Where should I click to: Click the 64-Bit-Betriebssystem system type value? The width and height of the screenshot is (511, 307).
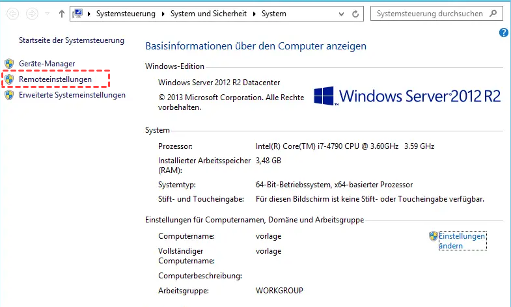point(334,185)
